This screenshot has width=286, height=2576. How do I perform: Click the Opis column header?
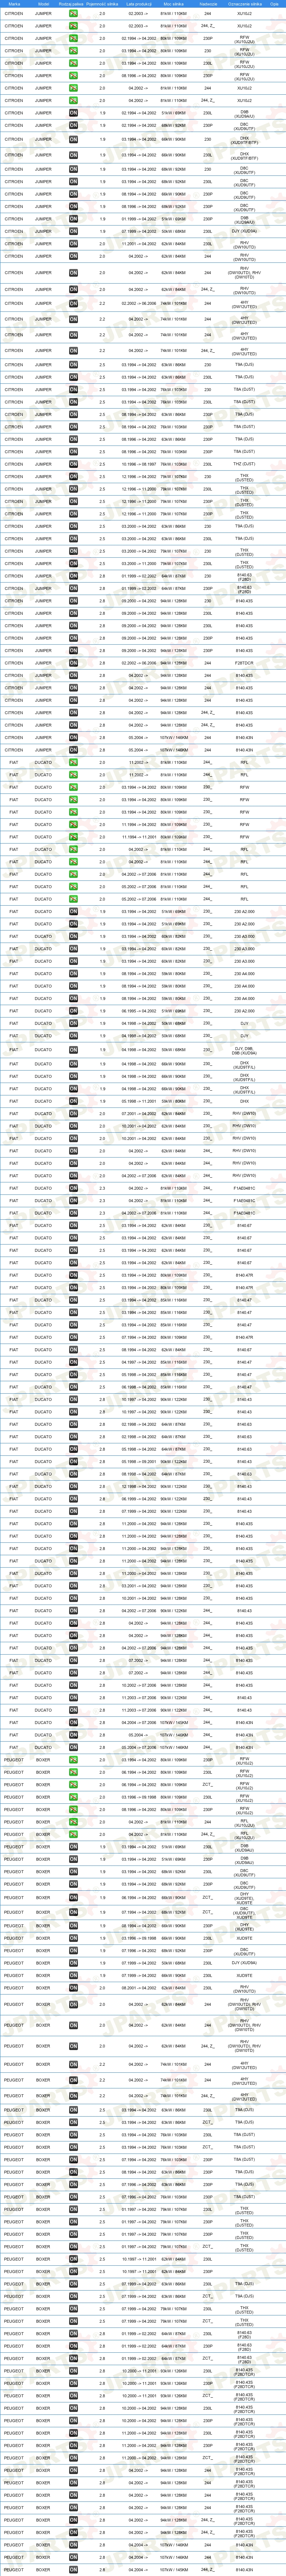tap(274, 4)
